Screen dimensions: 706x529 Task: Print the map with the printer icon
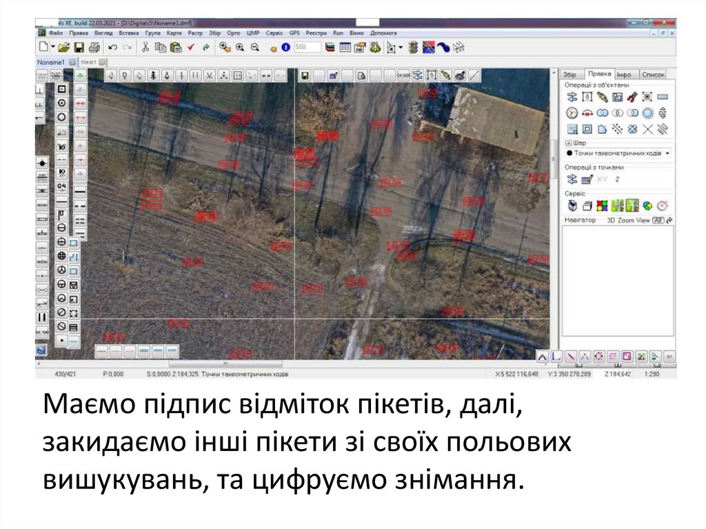coord(94,47)
